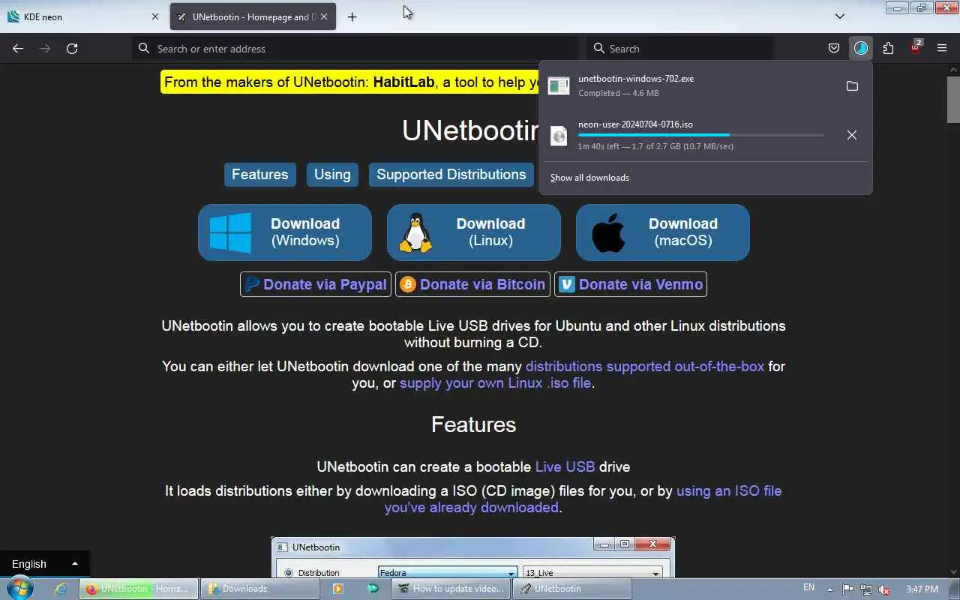Open Action Center flag tray icon
Image resolution: width=960 pixels, height=600 pixels.
(848, 589)
